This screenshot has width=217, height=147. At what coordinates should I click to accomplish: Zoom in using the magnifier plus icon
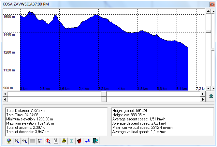[x=17, y=141]
